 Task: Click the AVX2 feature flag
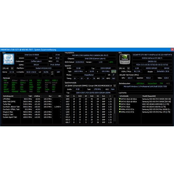click(39, 83)
